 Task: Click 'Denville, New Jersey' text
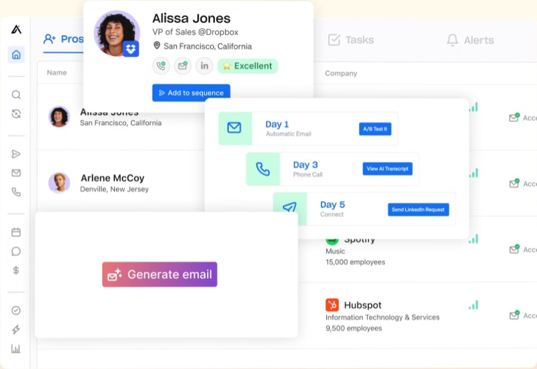pyautogui.click(x=114, y=189)
